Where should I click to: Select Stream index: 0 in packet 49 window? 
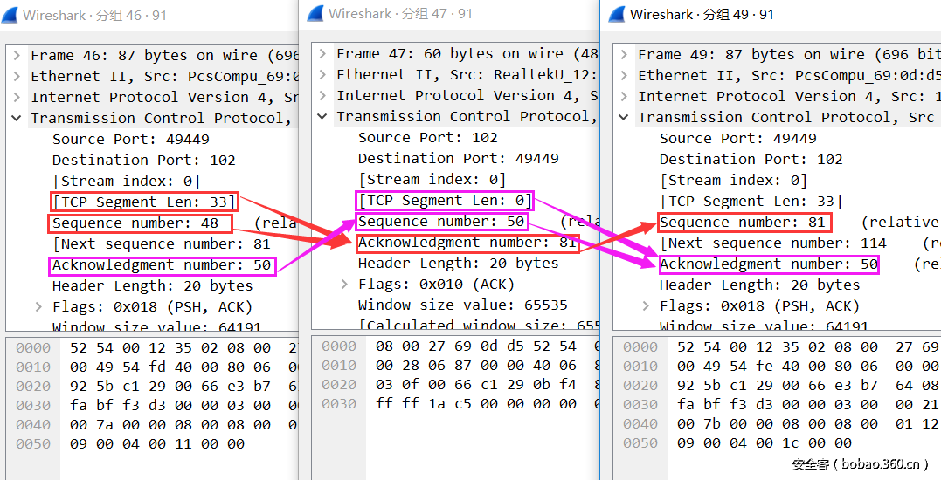[x=733, y=181]
